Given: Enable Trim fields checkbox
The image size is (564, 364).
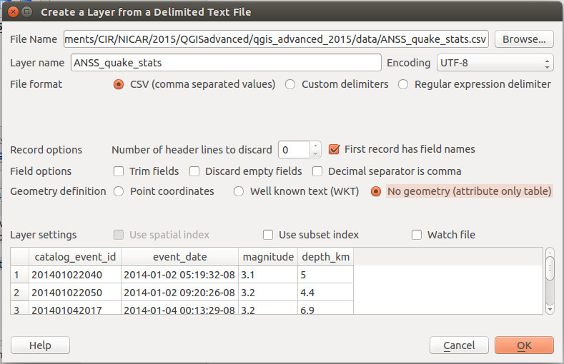Looking at the screenshot, I should (119, 171).
